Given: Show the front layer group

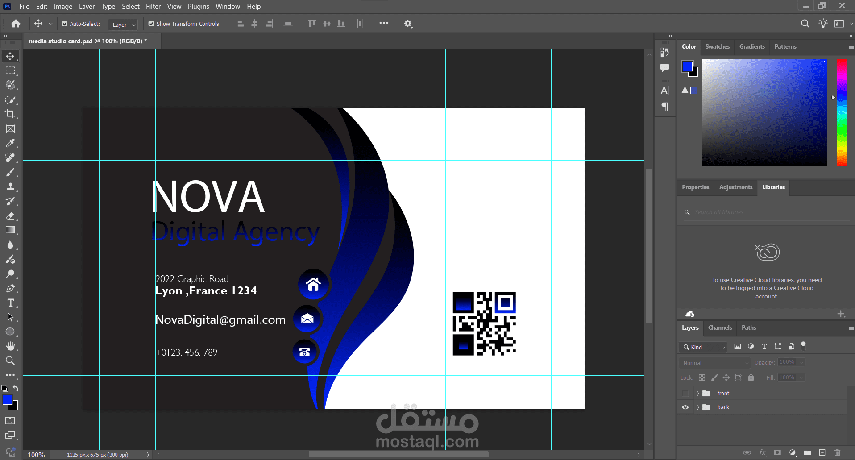Looking at the screenshot, I should pos(685,393).
